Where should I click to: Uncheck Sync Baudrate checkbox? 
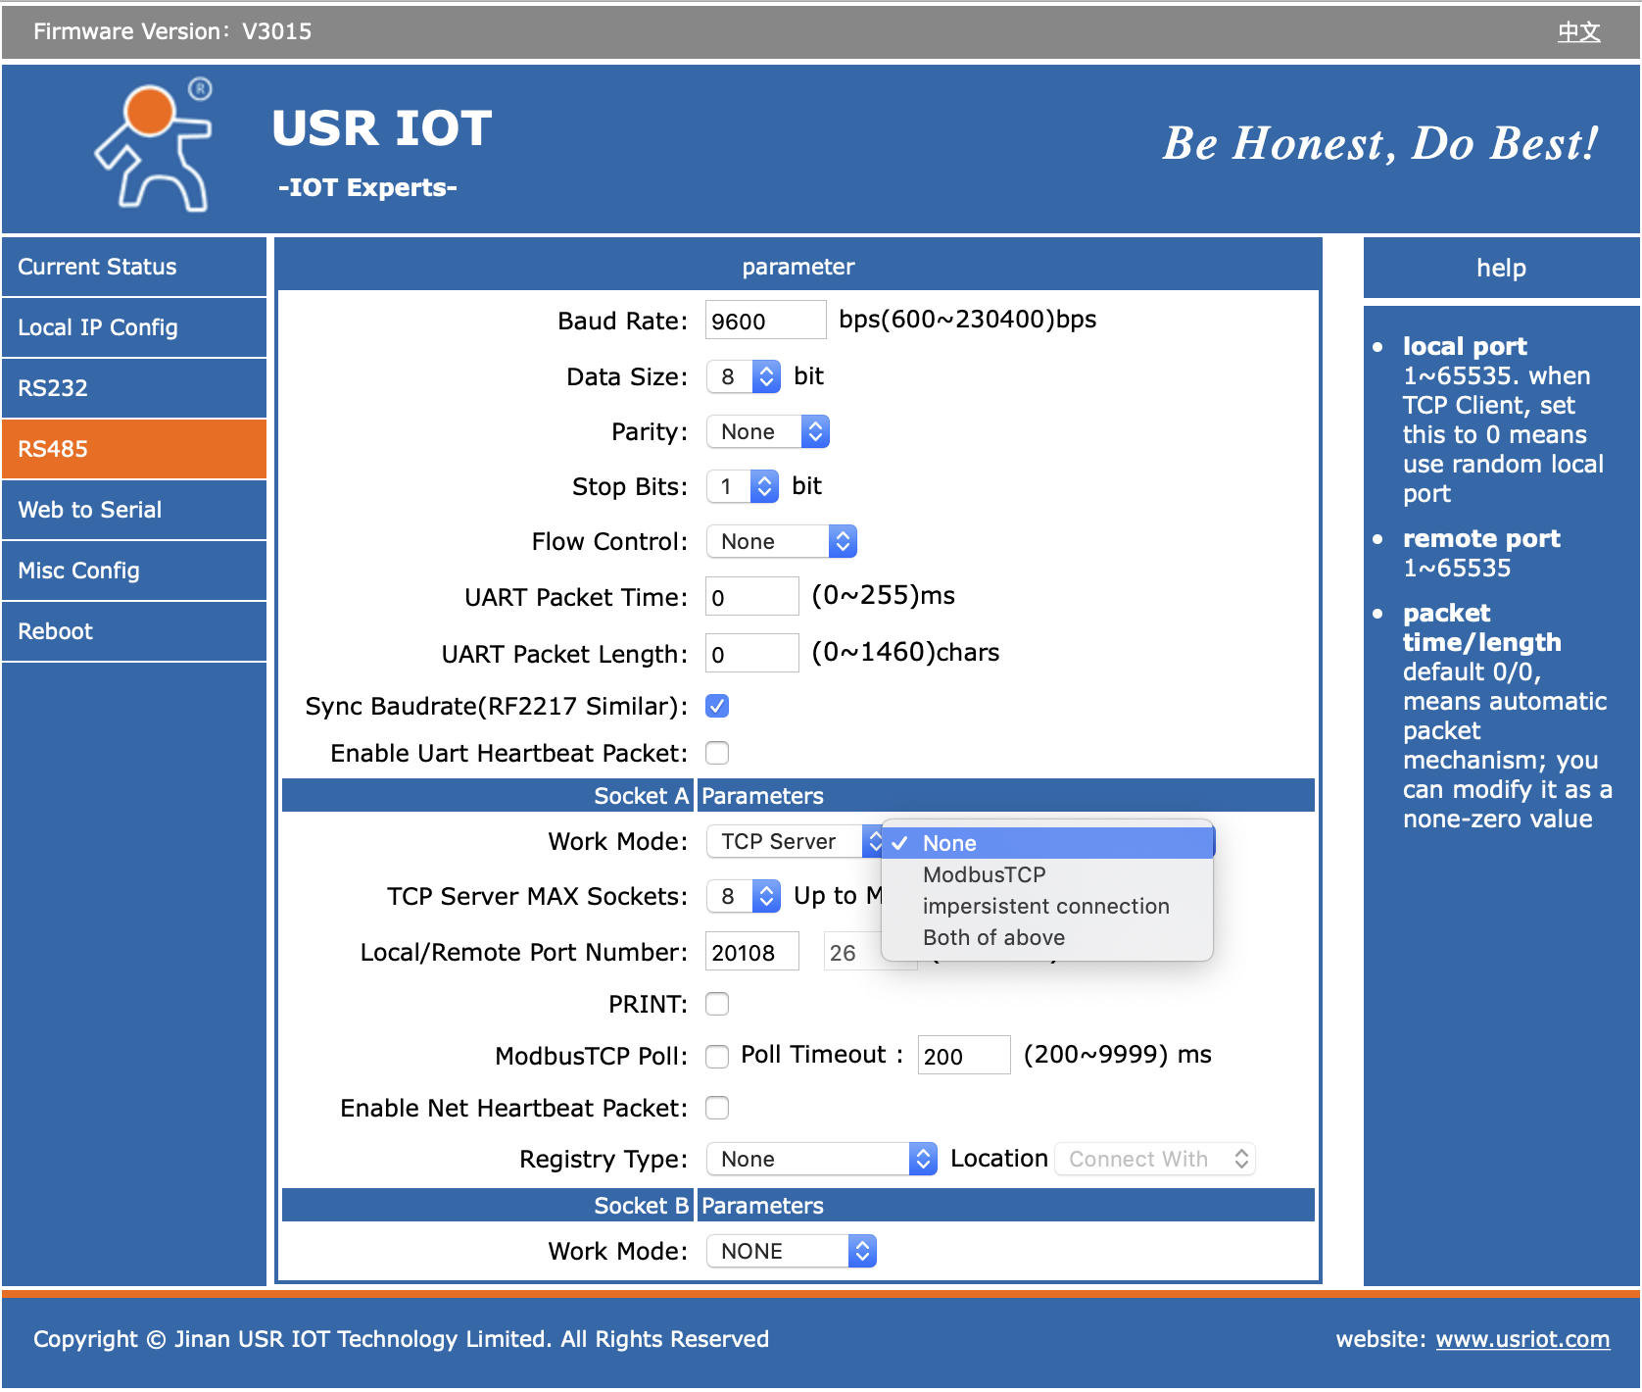point(717,706)
